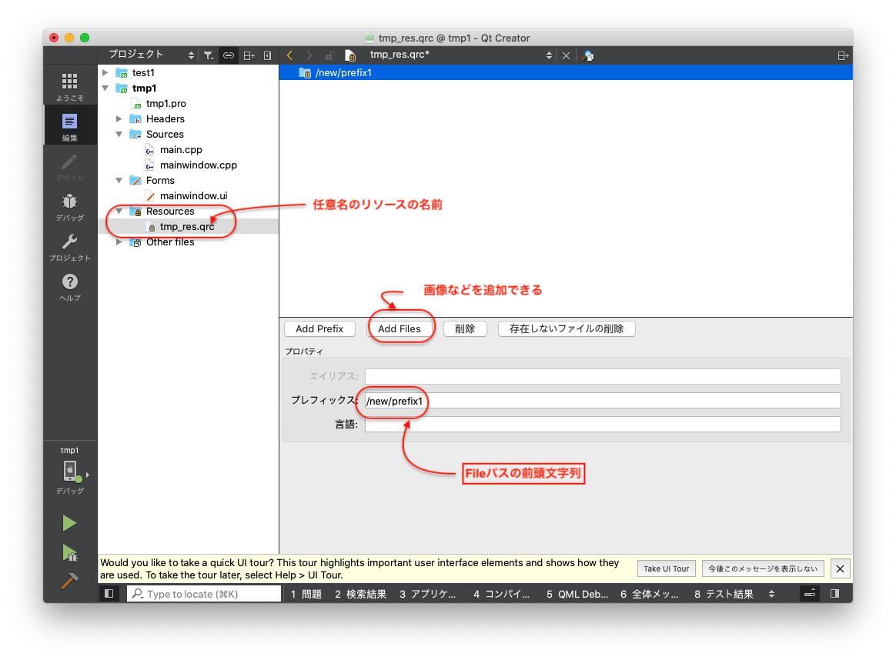Click the エイリアス input field
Viewport: 896px width, 660px height.
point(603,376)
